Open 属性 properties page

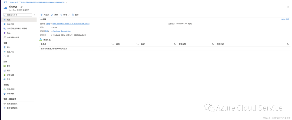tap(9, 47)
